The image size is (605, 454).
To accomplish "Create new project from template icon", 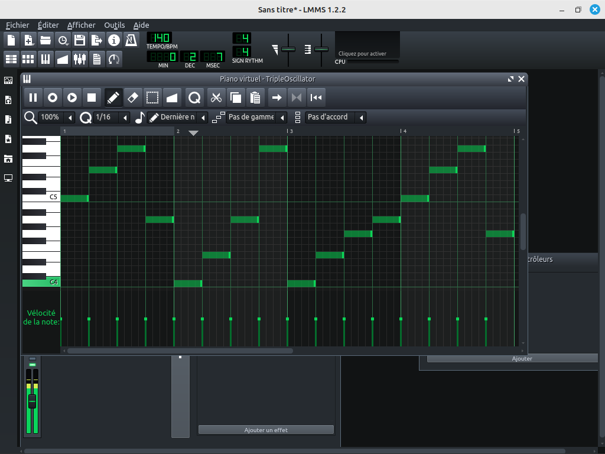I will [x=28, y=40].
